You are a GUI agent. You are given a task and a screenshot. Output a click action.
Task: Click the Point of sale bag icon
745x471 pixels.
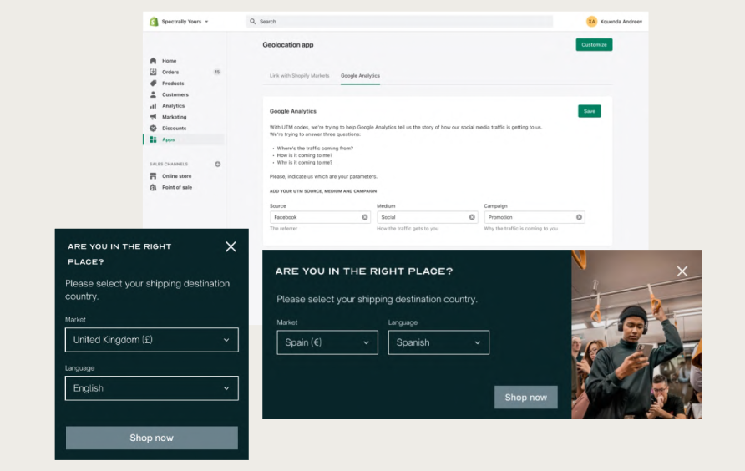[x=153, y=187]
